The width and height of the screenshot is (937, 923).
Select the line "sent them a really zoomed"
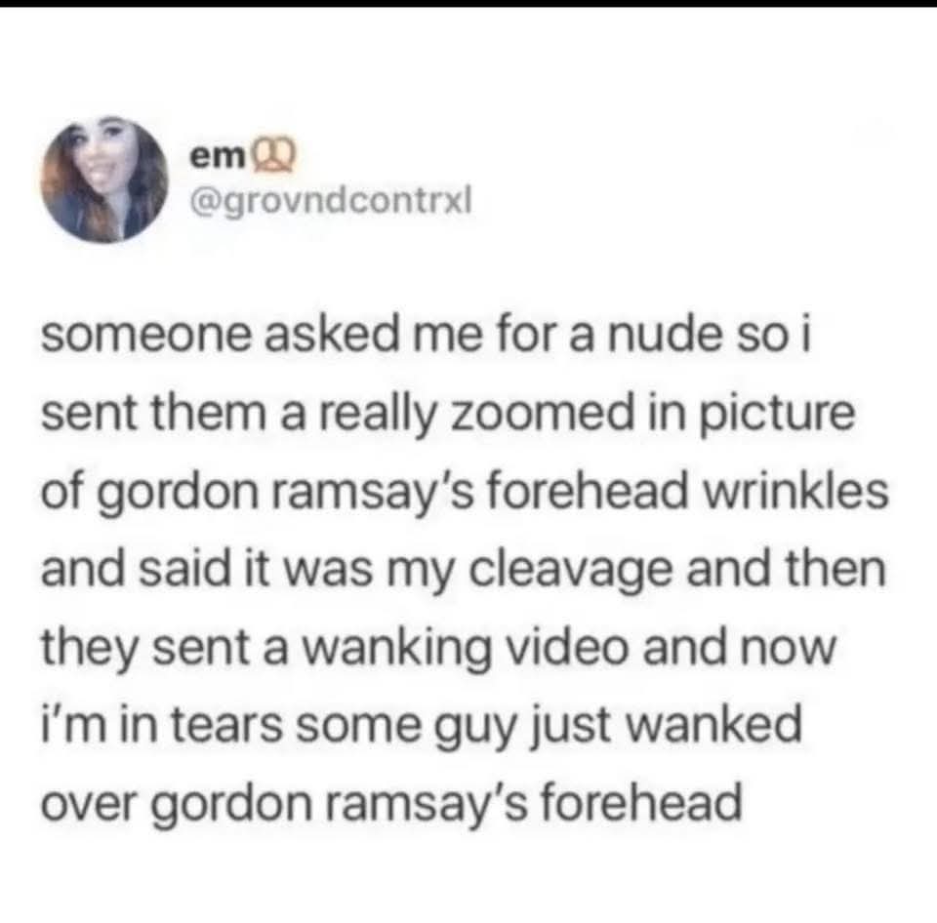(448, 414)
